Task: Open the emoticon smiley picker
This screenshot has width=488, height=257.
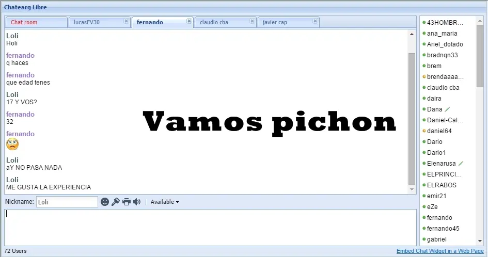Action: (x=105, y=202)
